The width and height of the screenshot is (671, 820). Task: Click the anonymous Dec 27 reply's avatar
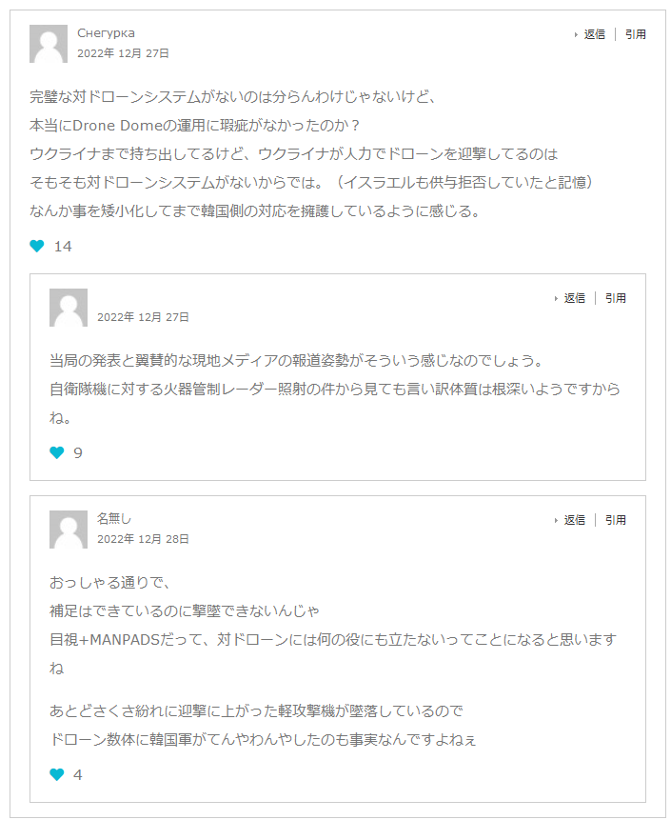69,308
